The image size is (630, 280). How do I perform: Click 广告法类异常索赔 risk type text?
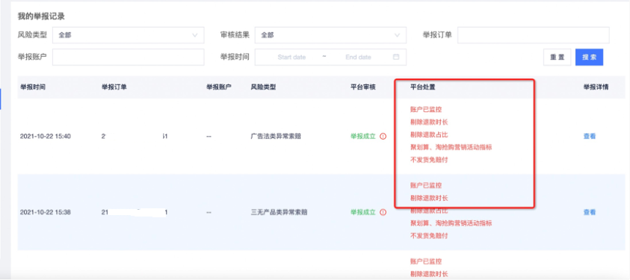point(276,137)
